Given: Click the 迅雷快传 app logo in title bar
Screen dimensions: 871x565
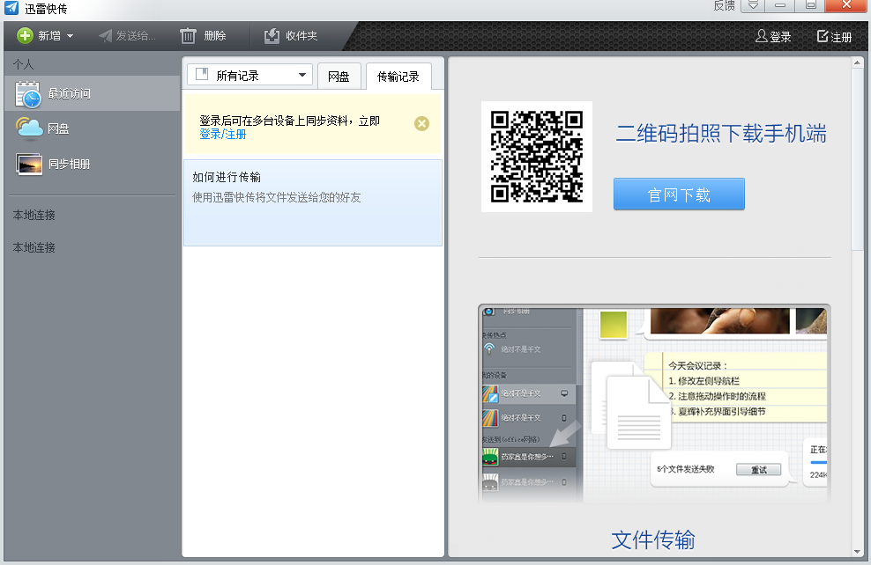Looking at the screenshot, I should click(11, 8).
